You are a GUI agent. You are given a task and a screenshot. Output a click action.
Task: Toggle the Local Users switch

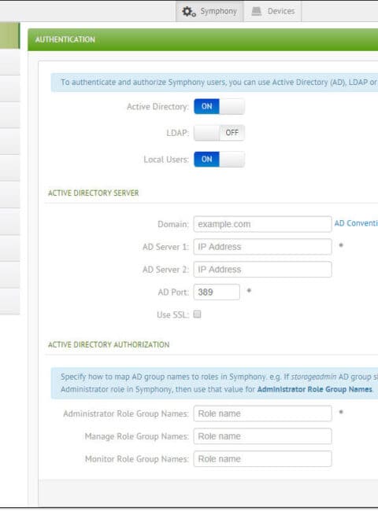(219, 160)
